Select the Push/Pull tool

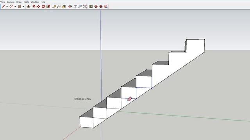(x=29, y=7)
